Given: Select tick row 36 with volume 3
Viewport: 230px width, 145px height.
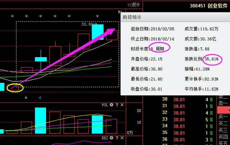Looking at the screenshot, I should point(188,140).
